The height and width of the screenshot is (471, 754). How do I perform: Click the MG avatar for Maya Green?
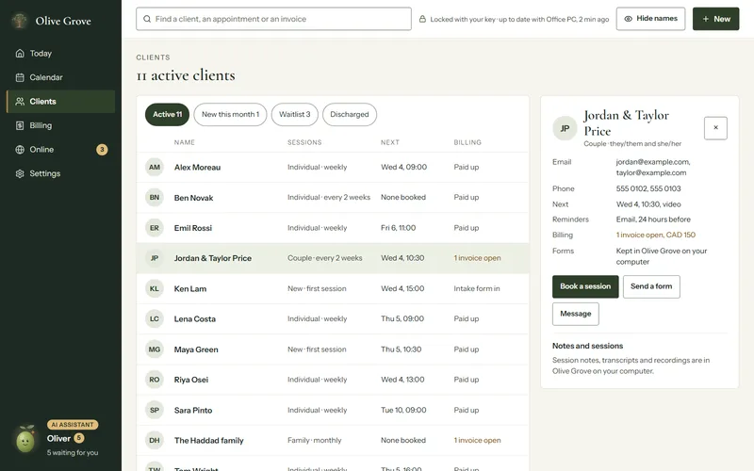[x=155, y=349]
